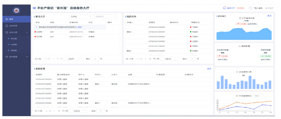Click the 退出登录 link

click(269, 8)
